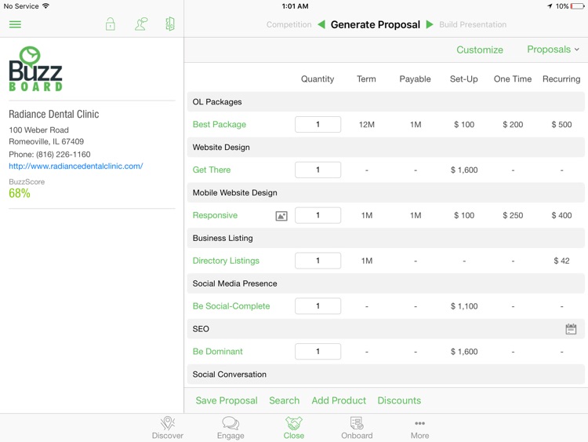This screenshot has width=588, height=442.
Task: Open the Directory Listings product
Action: tap(226, 261)
